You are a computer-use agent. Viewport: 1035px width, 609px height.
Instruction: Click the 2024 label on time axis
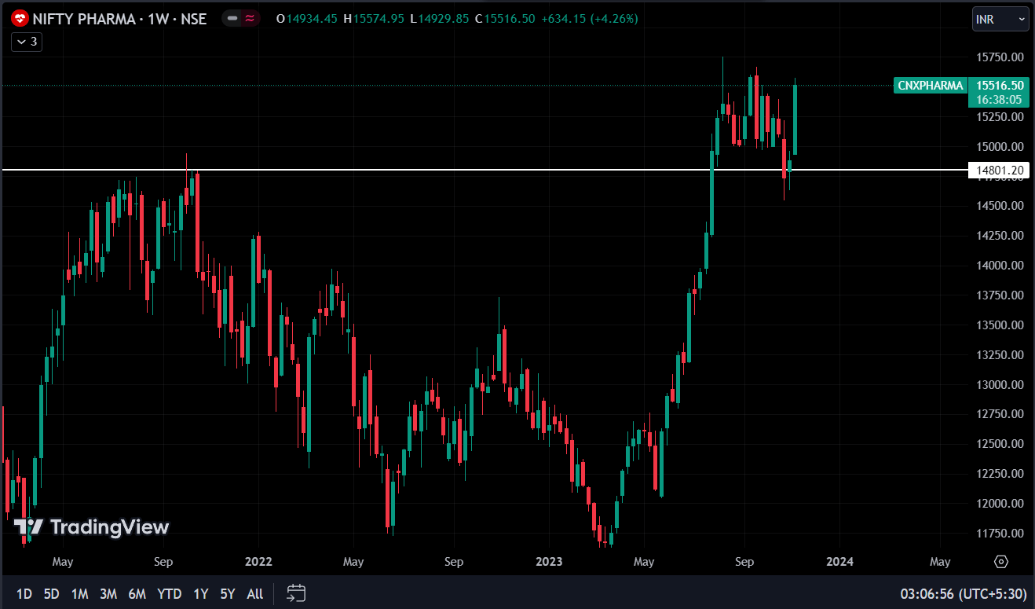click(839, 562)
